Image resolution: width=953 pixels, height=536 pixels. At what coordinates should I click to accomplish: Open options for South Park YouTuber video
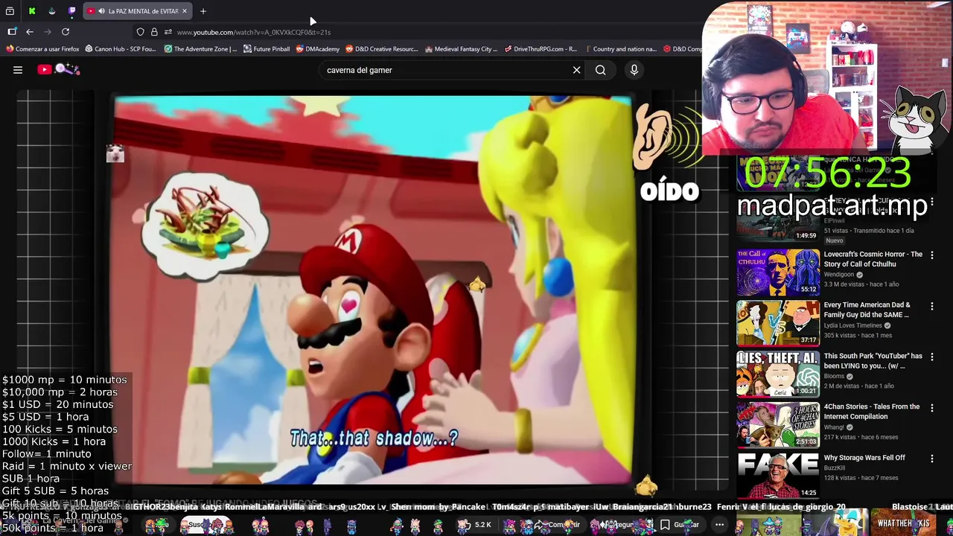pos(931,357)
